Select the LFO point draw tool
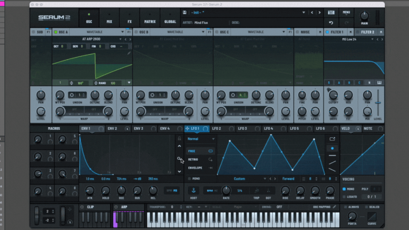Viewport: 409px width, 230px height. (332, 148)
